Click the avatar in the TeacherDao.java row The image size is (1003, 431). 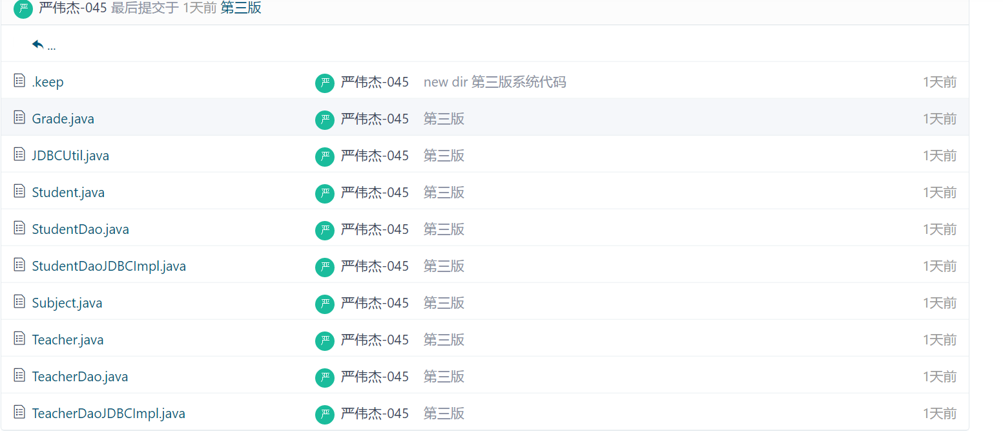(325, 377)
